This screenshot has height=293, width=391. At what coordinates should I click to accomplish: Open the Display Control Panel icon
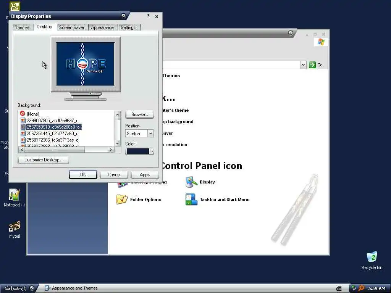(191, 182)
